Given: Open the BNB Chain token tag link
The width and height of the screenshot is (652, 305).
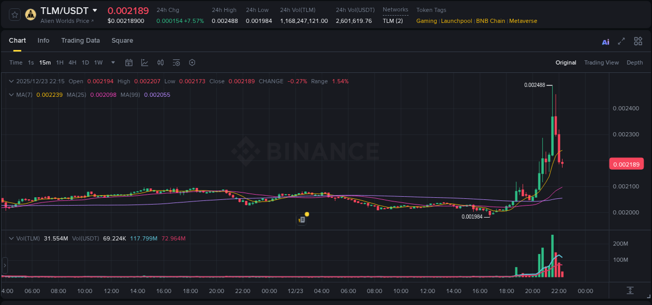Looking at the screenshot, I should click(x=490, y=21).
